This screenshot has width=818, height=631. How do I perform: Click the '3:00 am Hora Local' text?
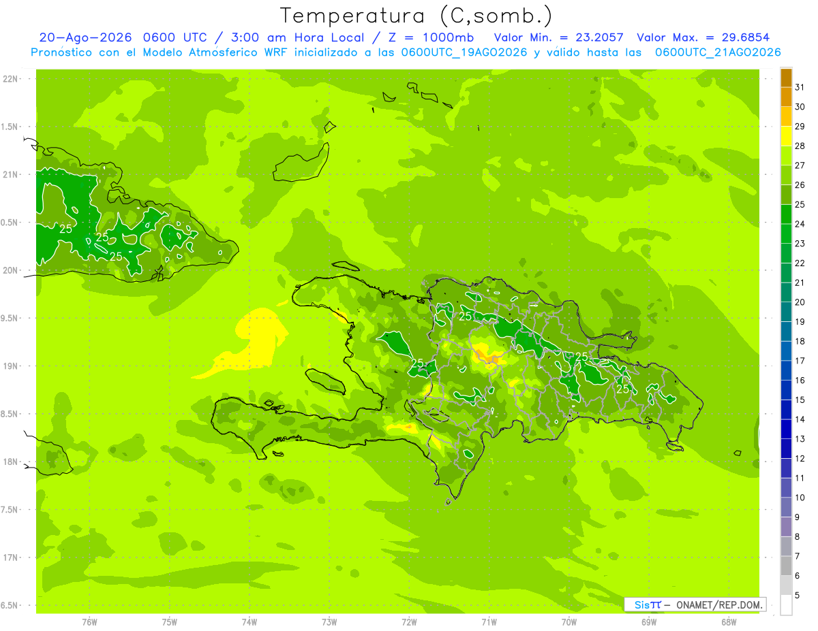coord(295,37)
